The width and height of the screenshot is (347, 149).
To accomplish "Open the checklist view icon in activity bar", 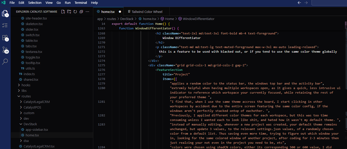I will 5,25.
